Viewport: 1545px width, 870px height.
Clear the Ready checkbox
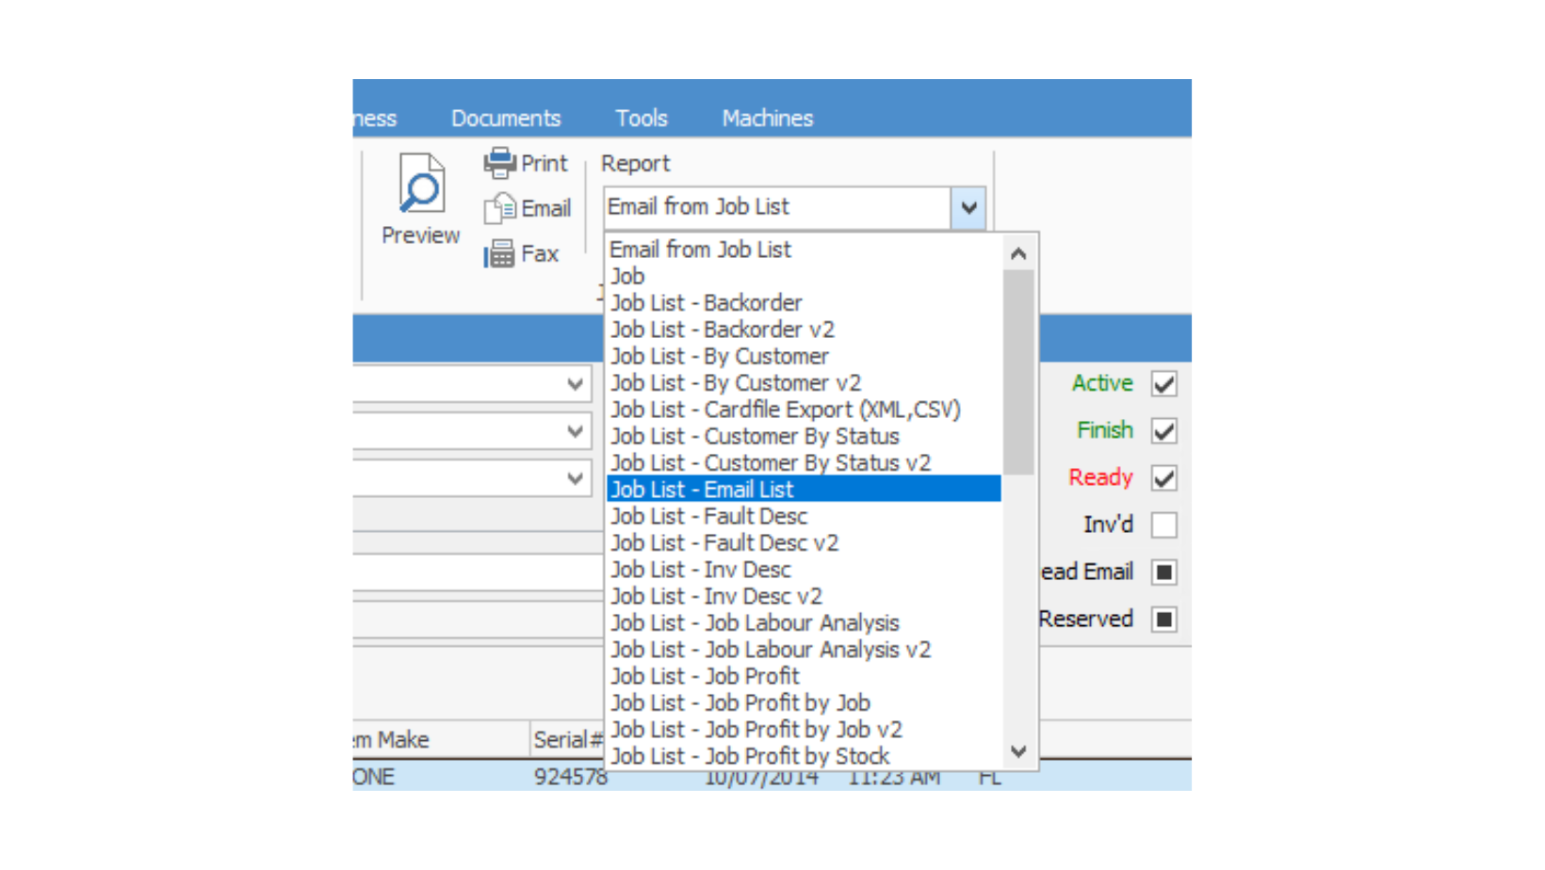(x=1163, y=477)
